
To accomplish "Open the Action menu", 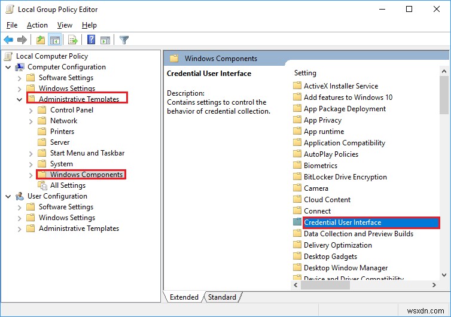I will (x=37, y=25).
